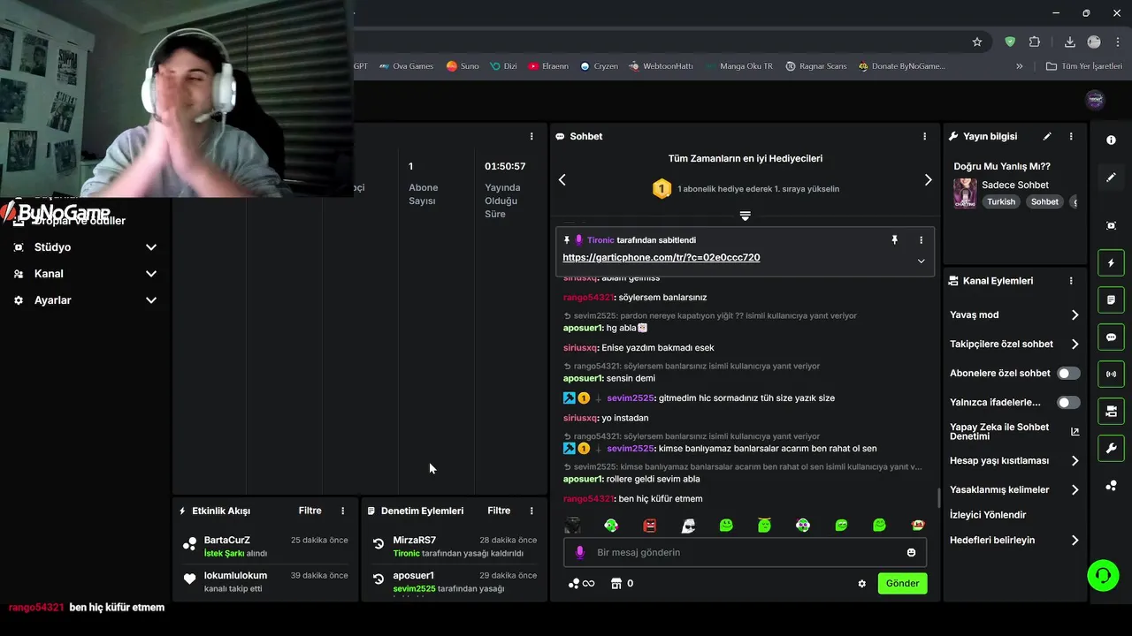The height and width of the screenshot is (636, 1132).
Task: Open the green headset support button
Action: pyautogui.click(x=1103, y=576)
